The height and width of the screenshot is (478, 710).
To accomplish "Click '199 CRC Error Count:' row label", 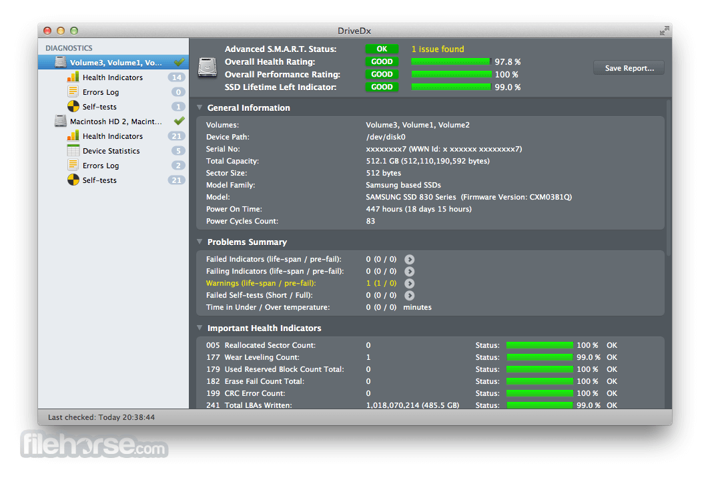I will (246, 393).
